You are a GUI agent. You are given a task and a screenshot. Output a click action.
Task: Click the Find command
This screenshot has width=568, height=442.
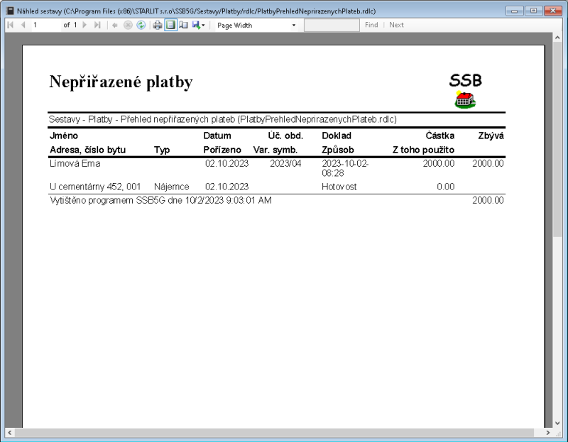(x=371, y=25)
